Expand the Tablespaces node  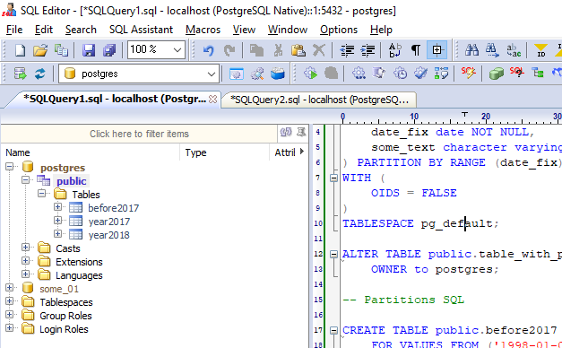click(x=10, y=301)
